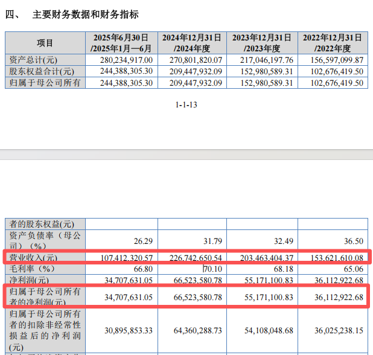
Task: Click the 资产总计(元) row label
Action: coord(33,60)
